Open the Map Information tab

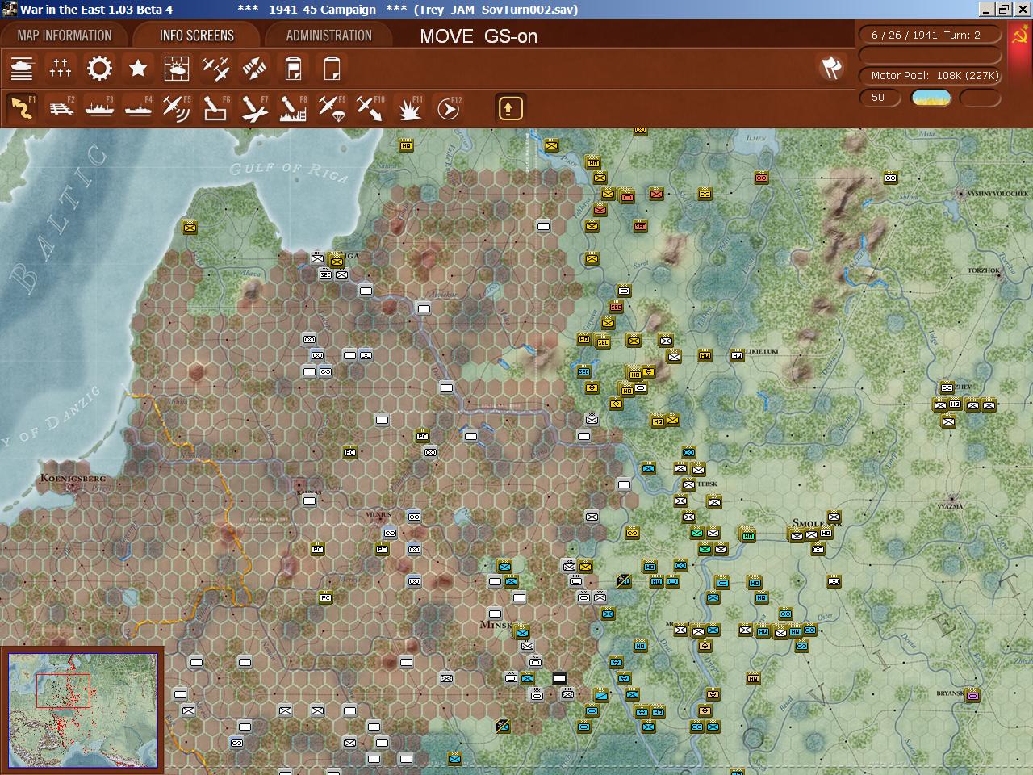click(x=65, y=36)
